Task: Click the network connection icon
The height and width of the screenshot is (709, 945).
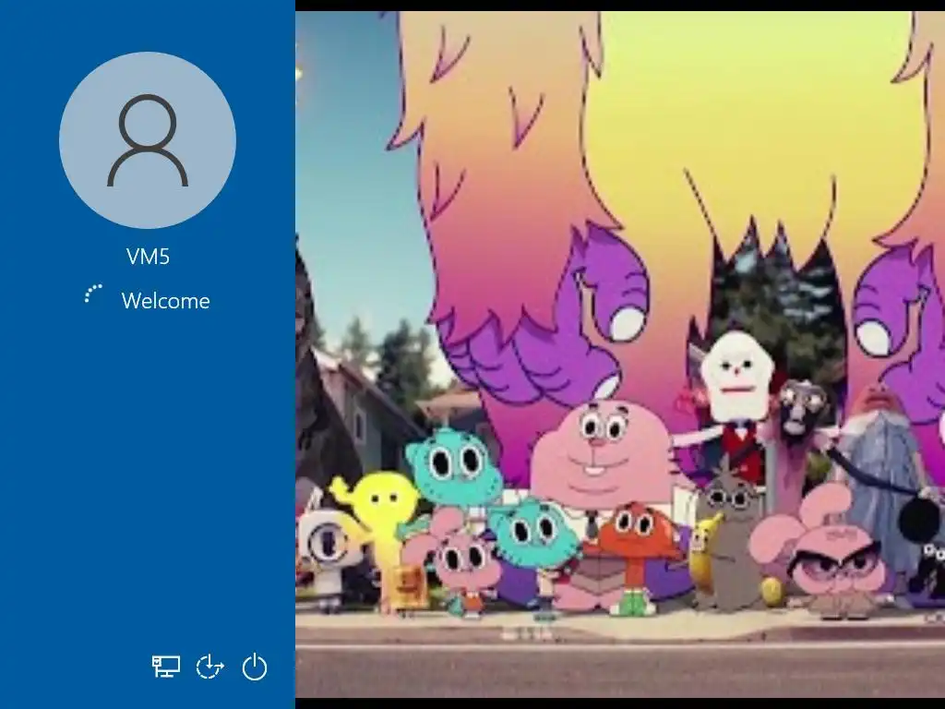Action: [166, 667]
